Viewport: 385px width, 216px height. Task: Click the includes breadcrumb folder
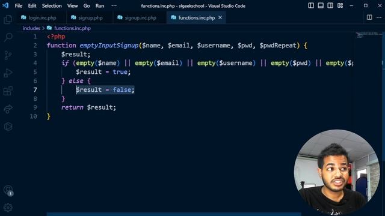(31, 28)
